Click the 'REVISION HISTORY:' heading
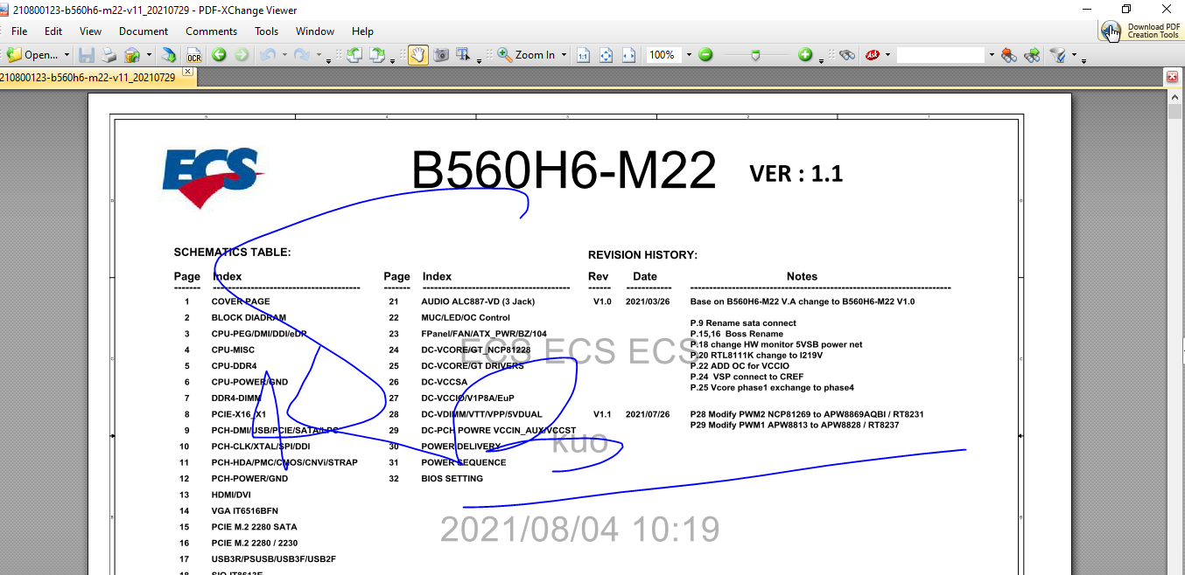The height and width of the screenshot is (575, 1185). [x=642, y=255]
